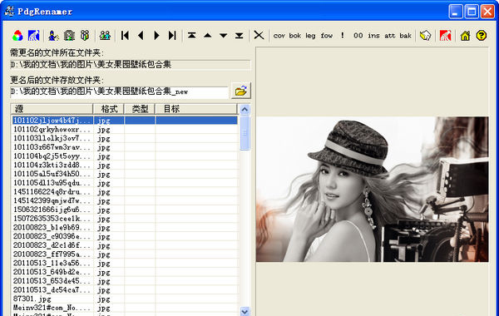The width and height of the screenshot is (499, 316).
Task: Click the single person toolbar icon
Action: point(53,35)
